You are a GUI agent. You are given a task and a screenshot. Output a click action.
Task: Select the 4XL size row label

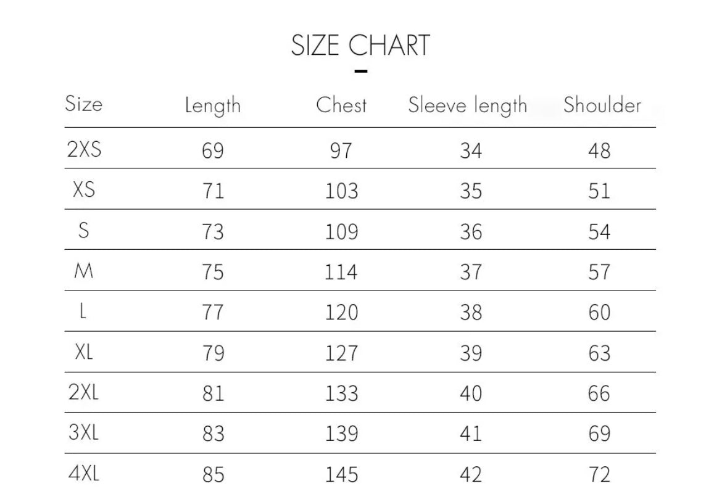click(83, 474)
